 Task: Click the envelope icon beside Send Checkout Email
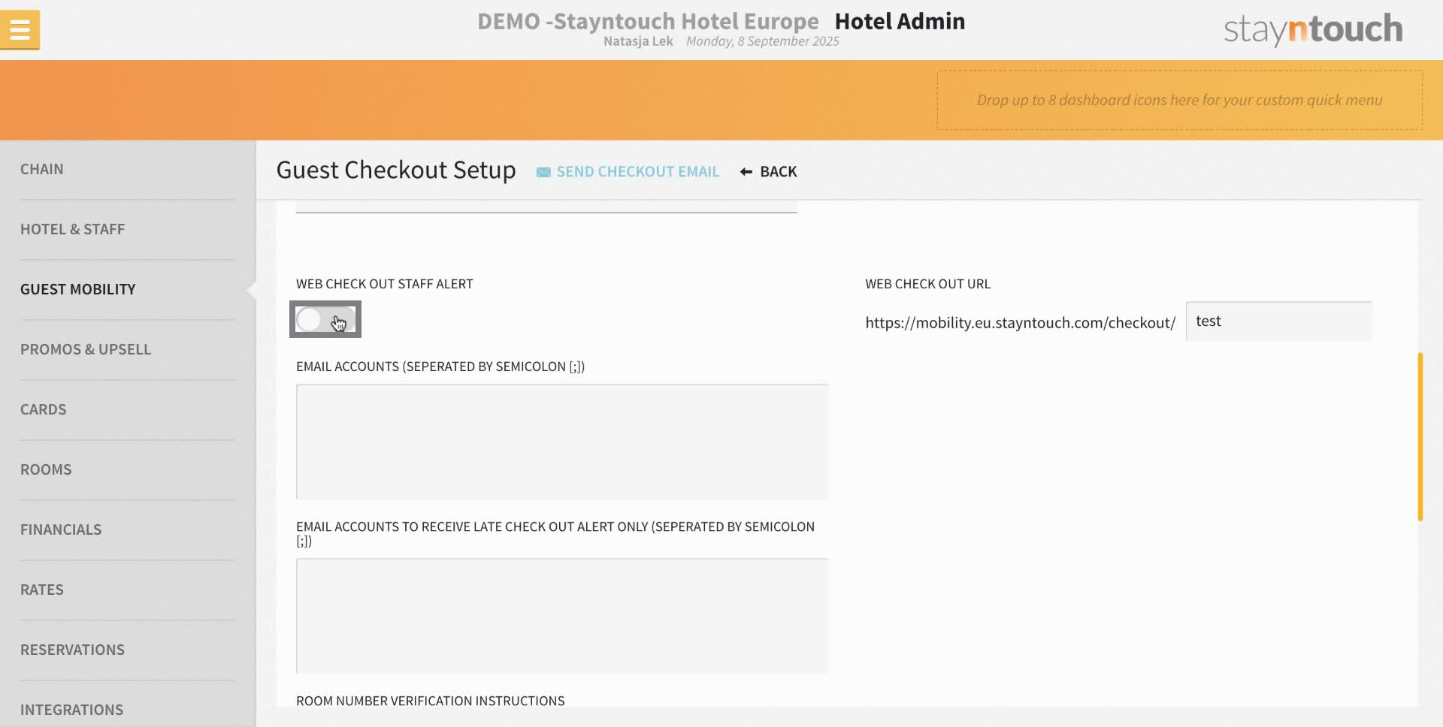[x=543, y=171]
